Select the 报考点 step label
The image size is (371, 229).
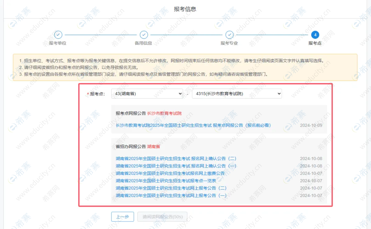315,43
